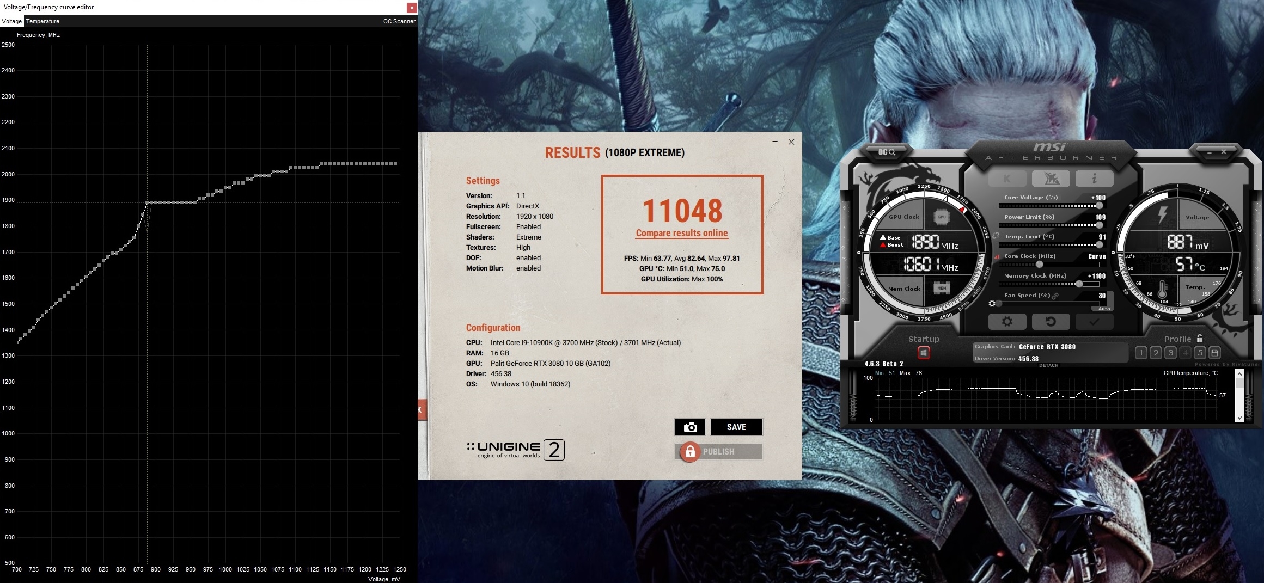Click the GeForce RTX 3080 Graphics Card label
This screenshot has height=583, width=1264.
[1047, 347]
